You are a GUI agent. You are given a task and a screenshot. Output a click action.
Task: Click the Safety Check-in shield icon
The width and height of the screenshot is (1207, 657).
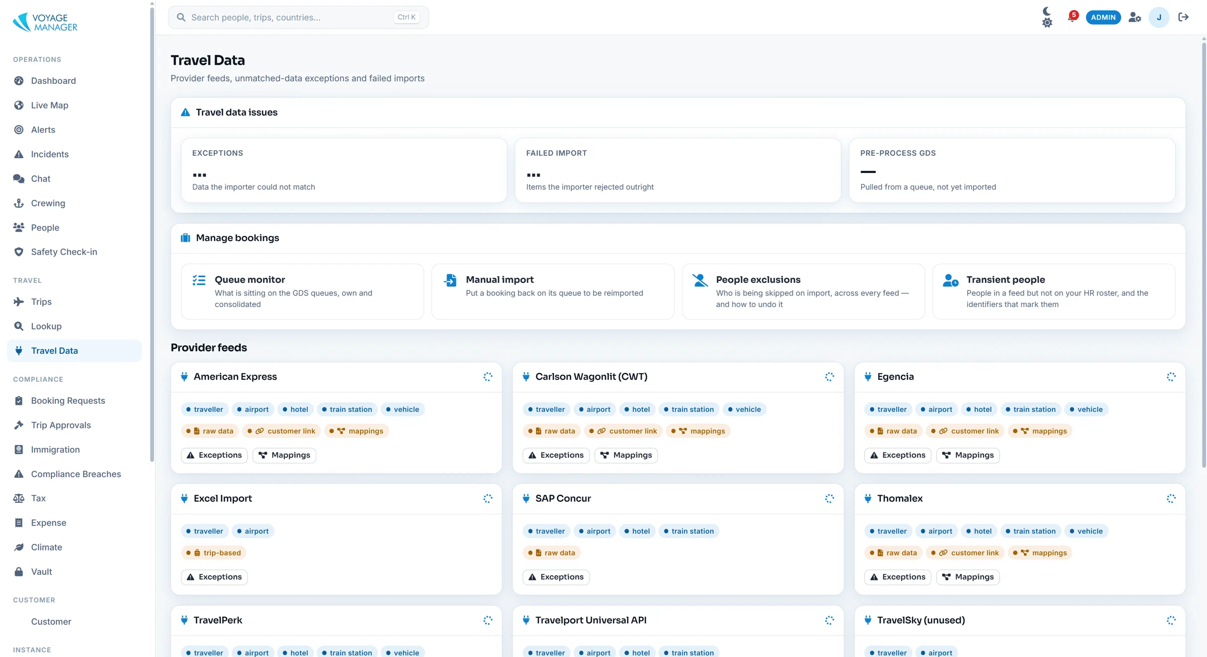click(19, 252)
